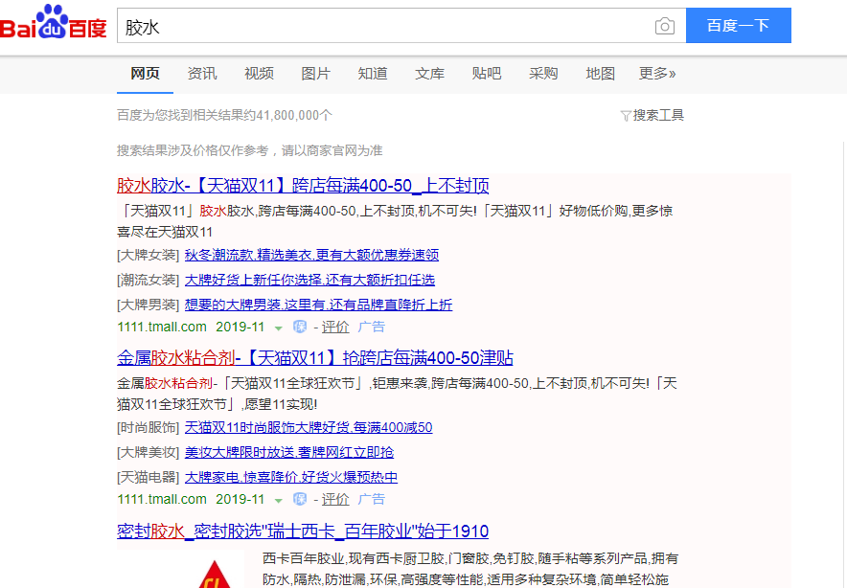This screenshot has width=847, height=588.
Task: Open link 美妆大牌限时放送
Action: point(289,452)
